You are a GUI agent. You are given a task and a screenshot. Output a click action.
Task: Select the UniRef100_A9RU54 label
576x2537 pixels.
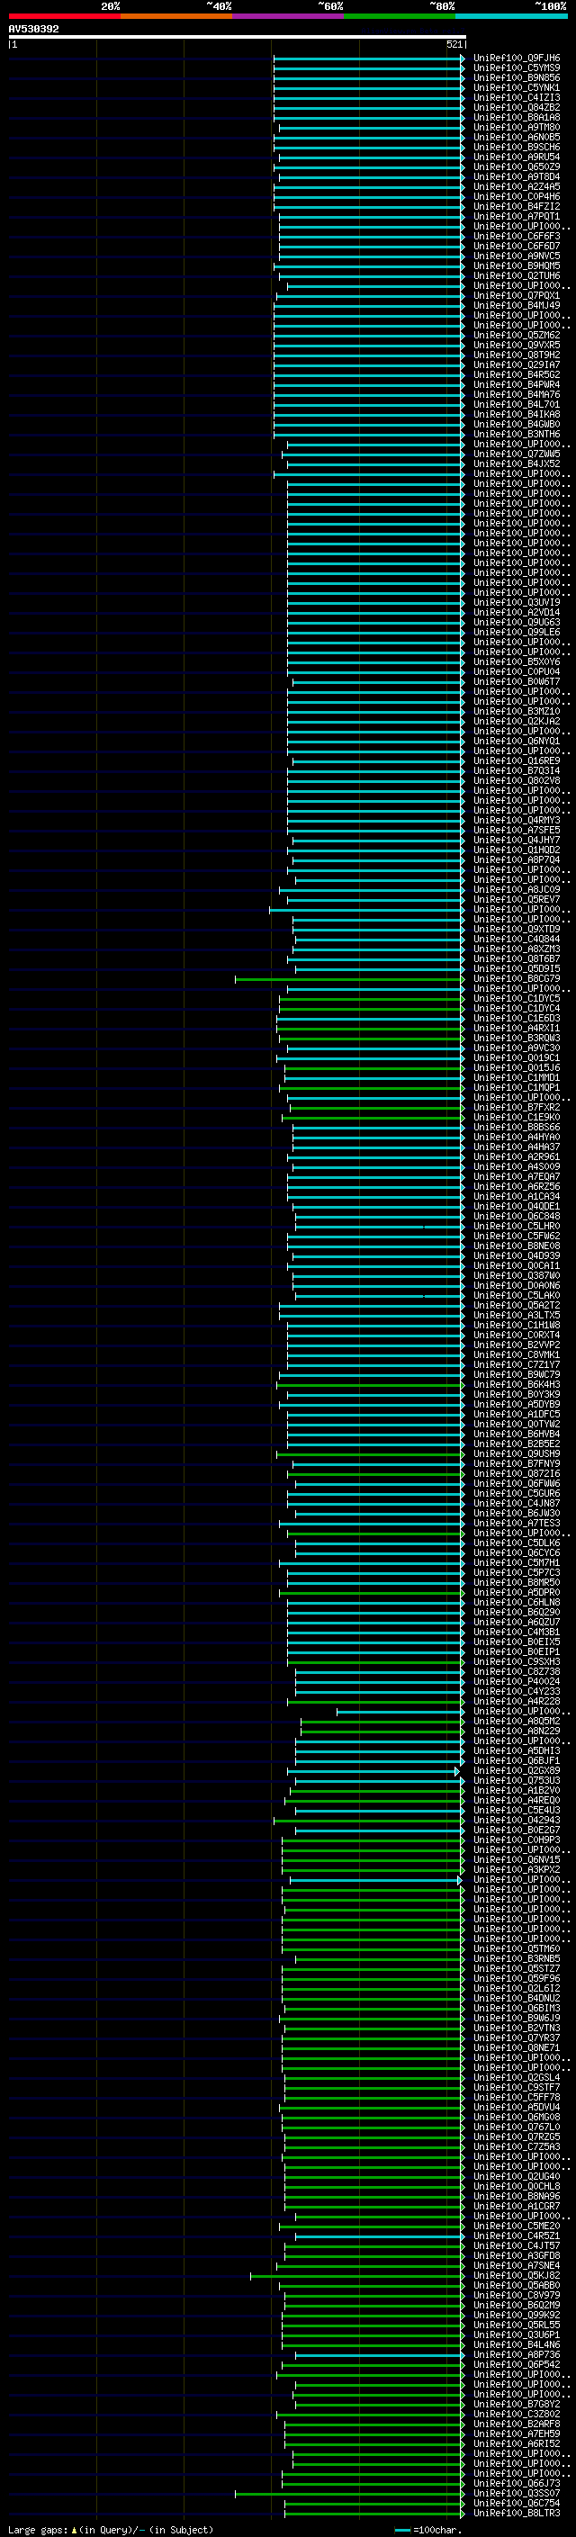[x=516, y=157]
